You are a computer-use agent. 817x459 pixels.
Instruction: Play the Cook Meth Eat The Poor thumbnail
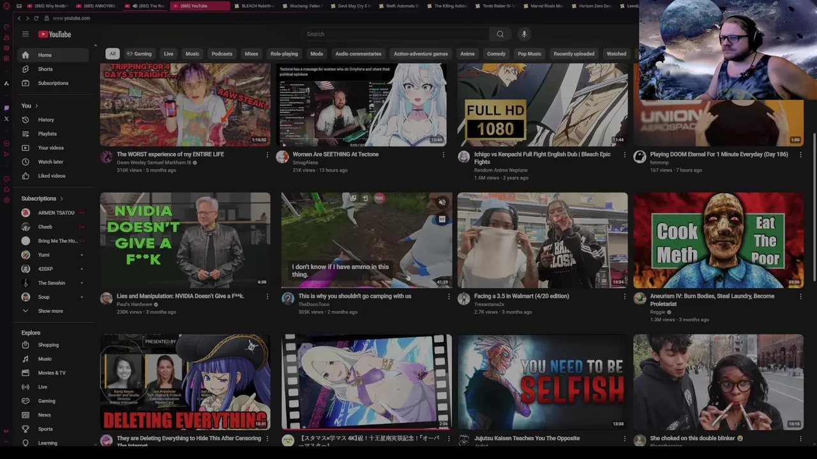[718, 240]
